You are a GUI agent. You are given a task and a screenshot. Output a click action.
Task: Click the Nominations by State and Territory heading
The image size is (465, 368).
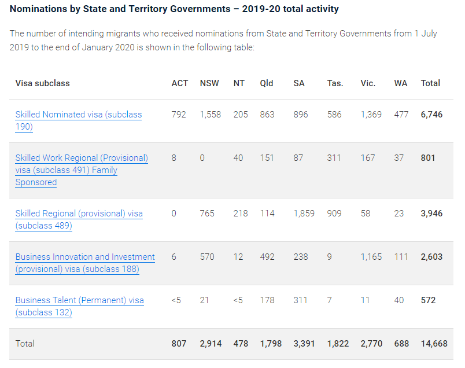(x=174, y=9)
